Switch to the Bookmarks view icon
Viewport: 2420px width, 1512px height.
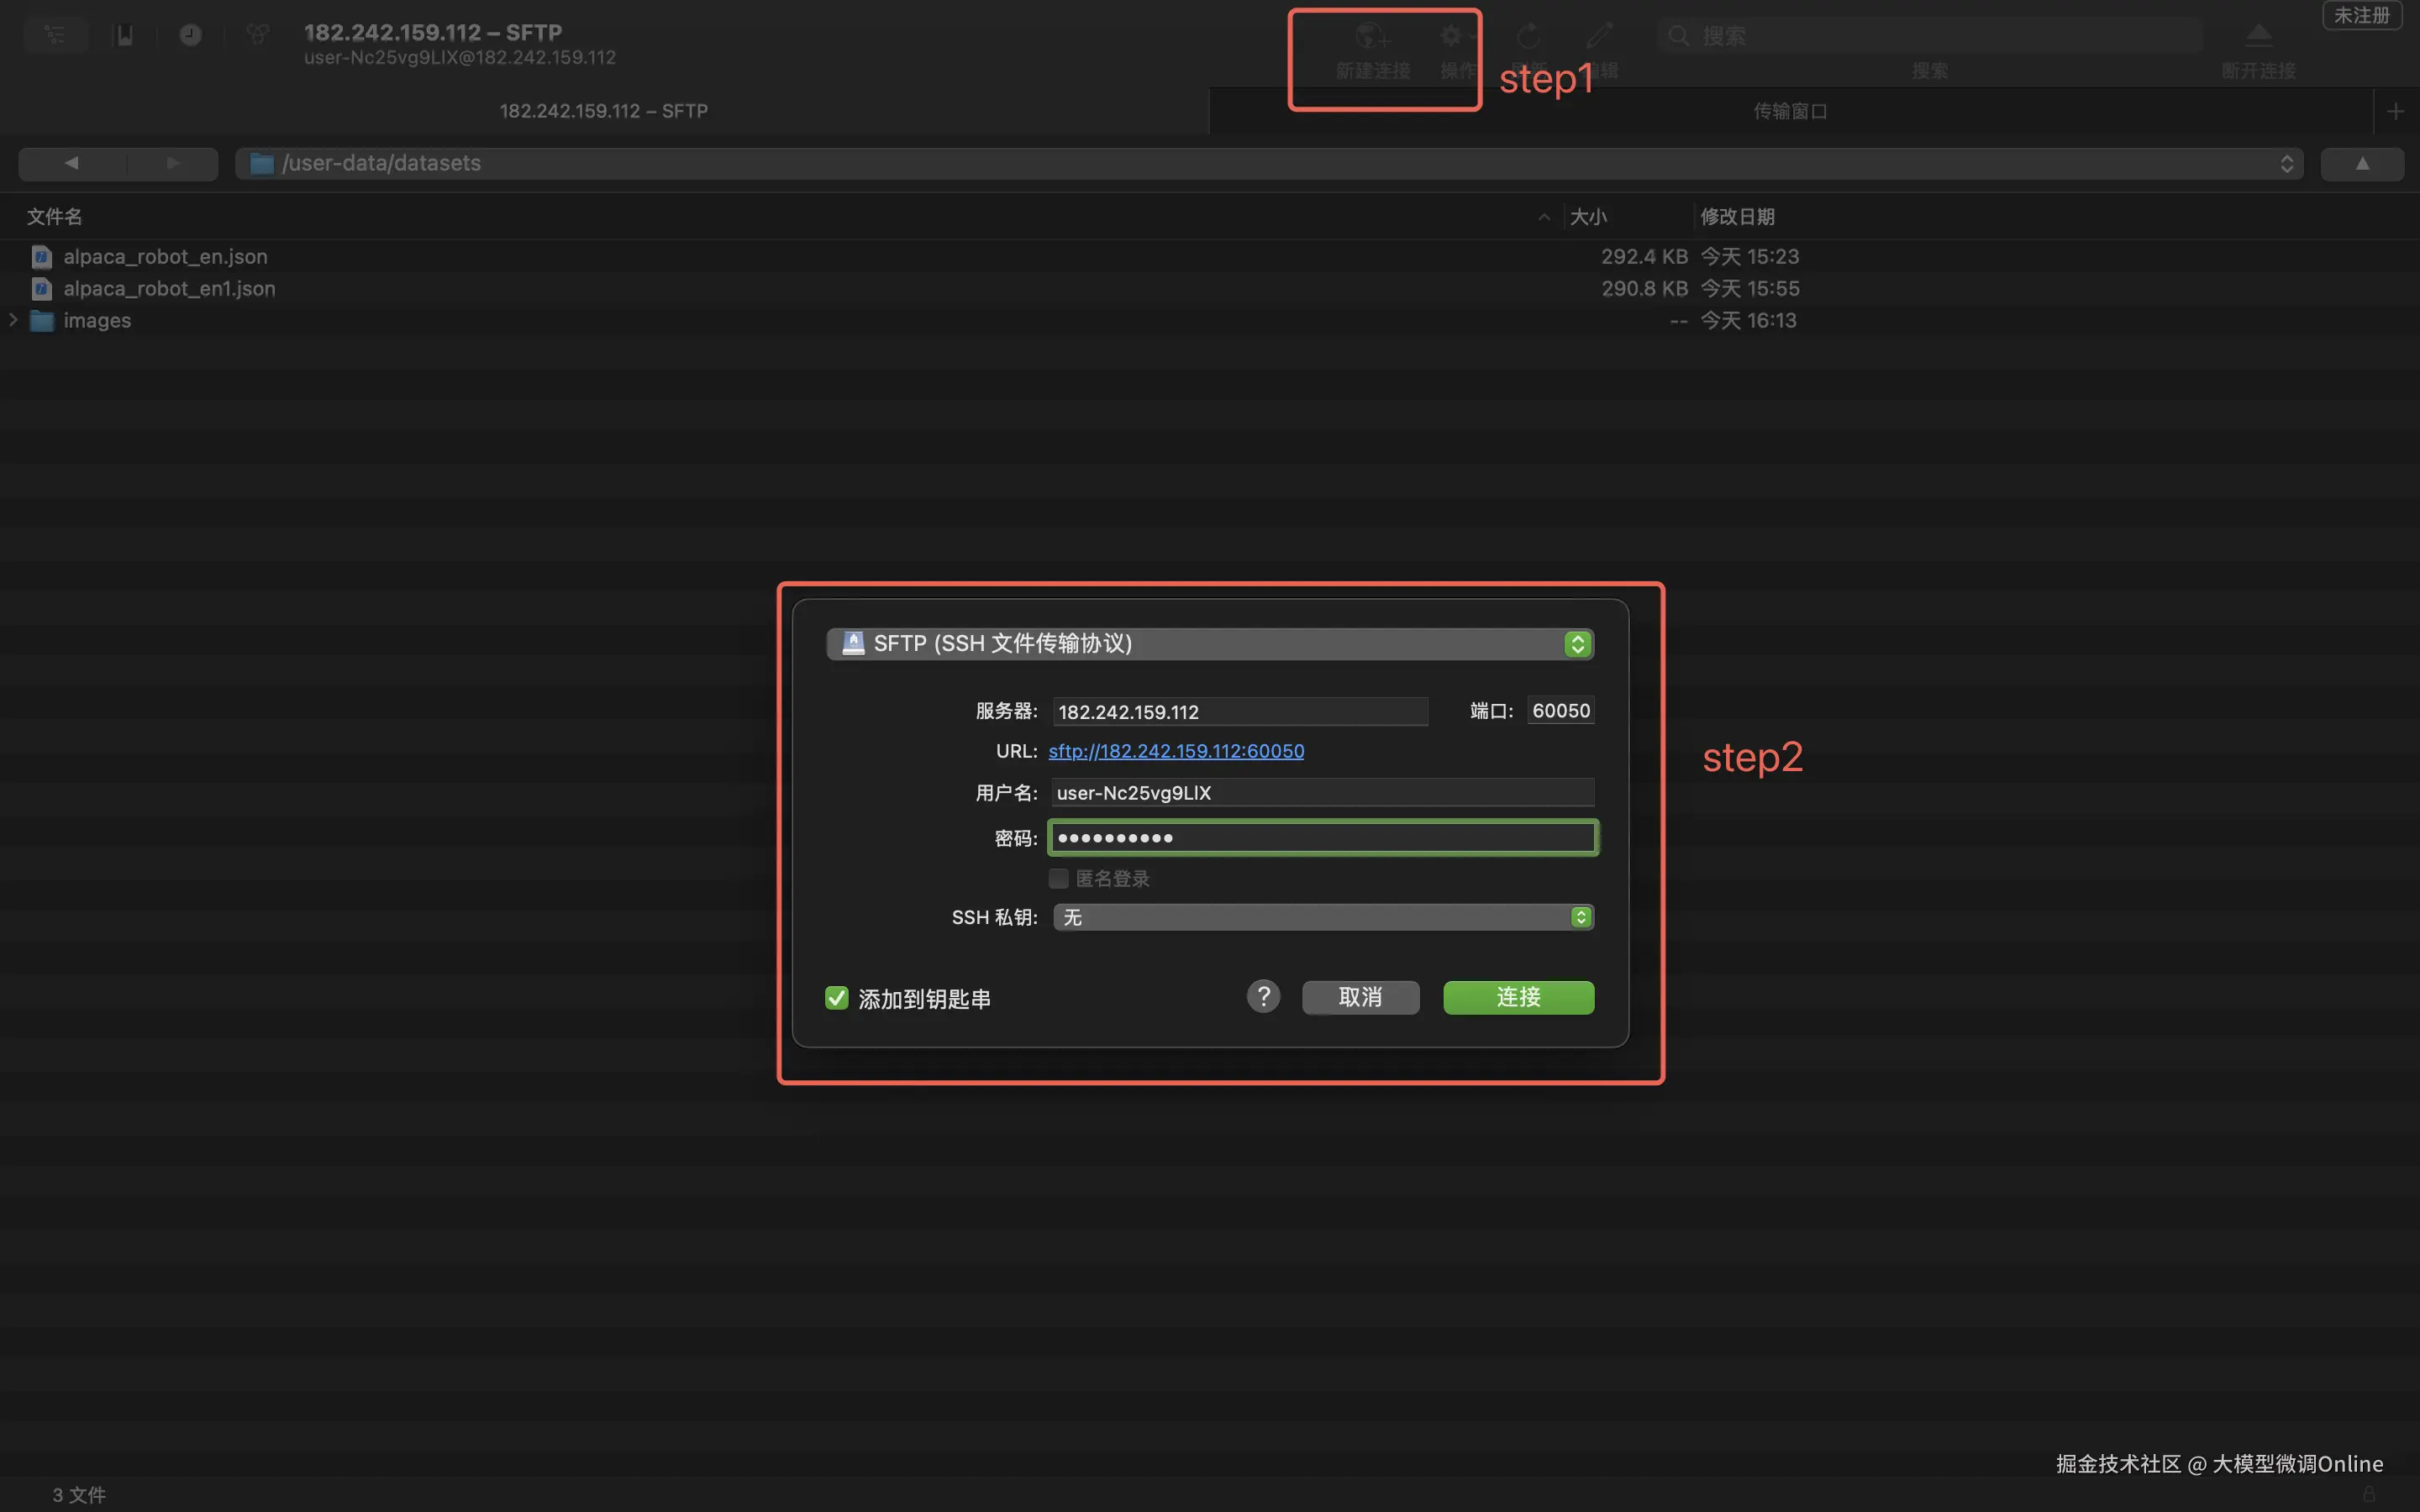[x=124, y=35]
